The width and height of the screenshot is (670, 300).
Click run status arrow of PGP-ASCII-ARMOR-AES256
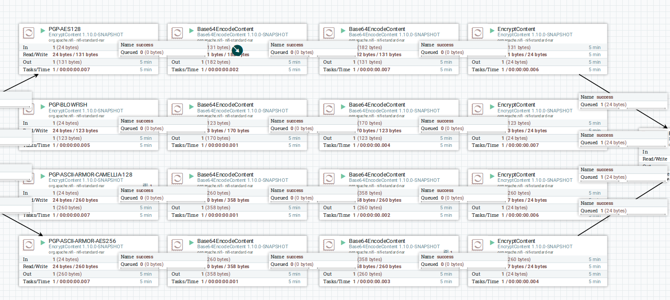[43, 242]
